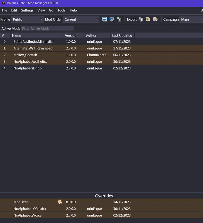The width and height of the screenshot is (203, 223).
Task: Click the 06/11/2023 date of Malfoy_Gortash
Action: pyautogui.click(x=122, y=55)
